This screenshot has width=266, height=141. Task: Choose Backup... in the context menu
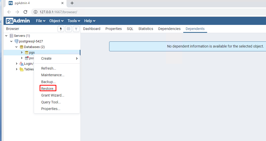48,82
